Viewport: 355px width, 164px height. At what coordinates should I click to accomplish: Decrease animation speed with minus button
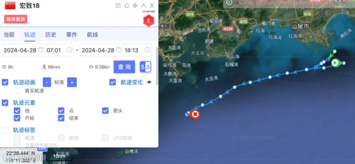(x=47, y=82)
